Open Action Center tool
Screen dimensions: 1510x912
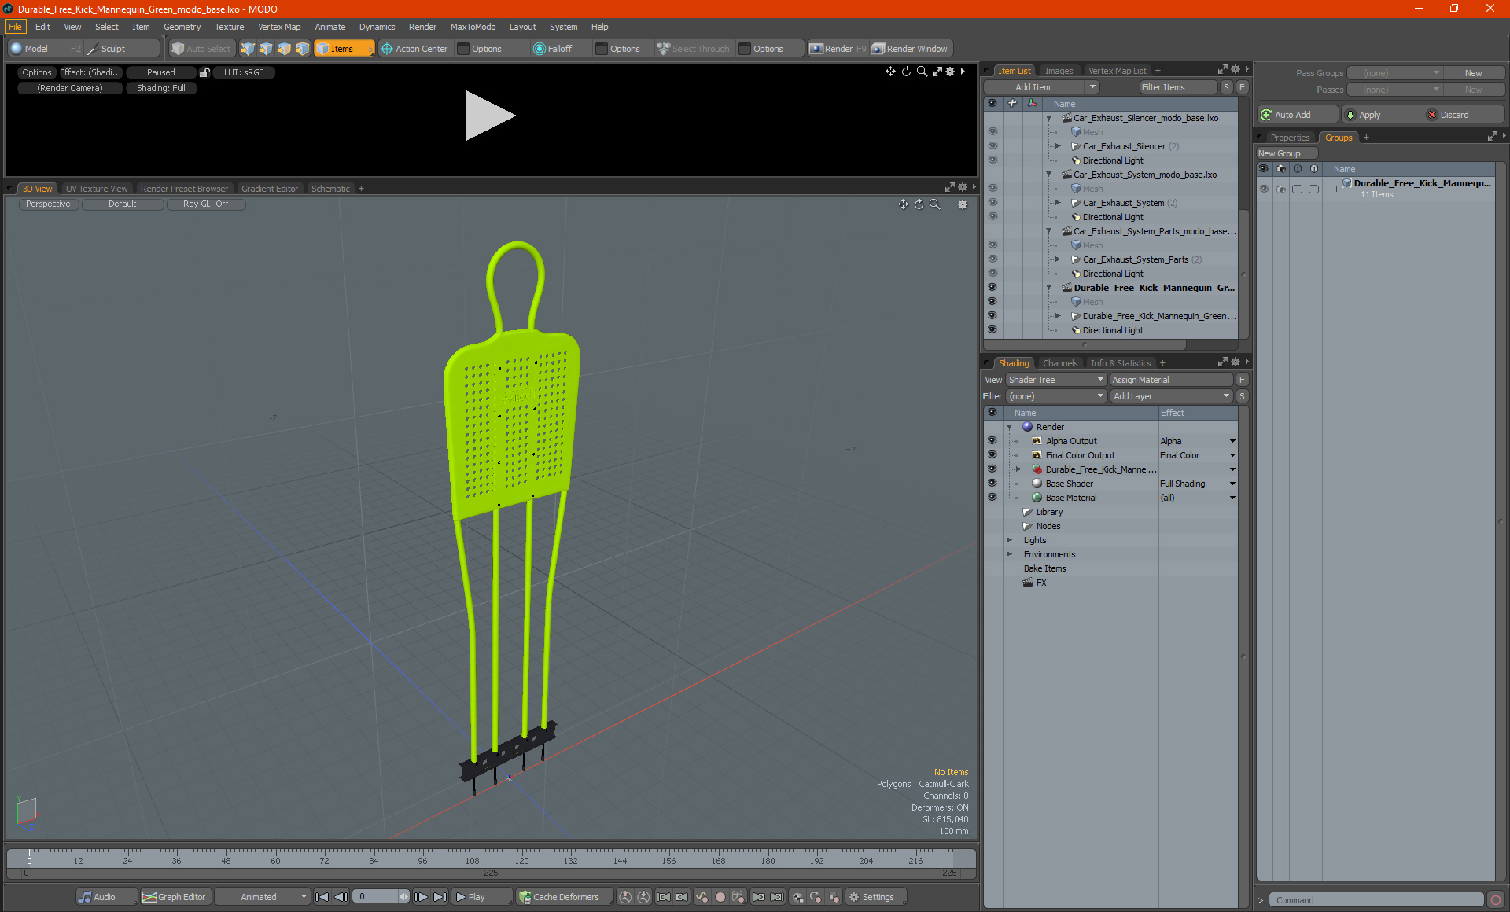click(x=414, y=49)
